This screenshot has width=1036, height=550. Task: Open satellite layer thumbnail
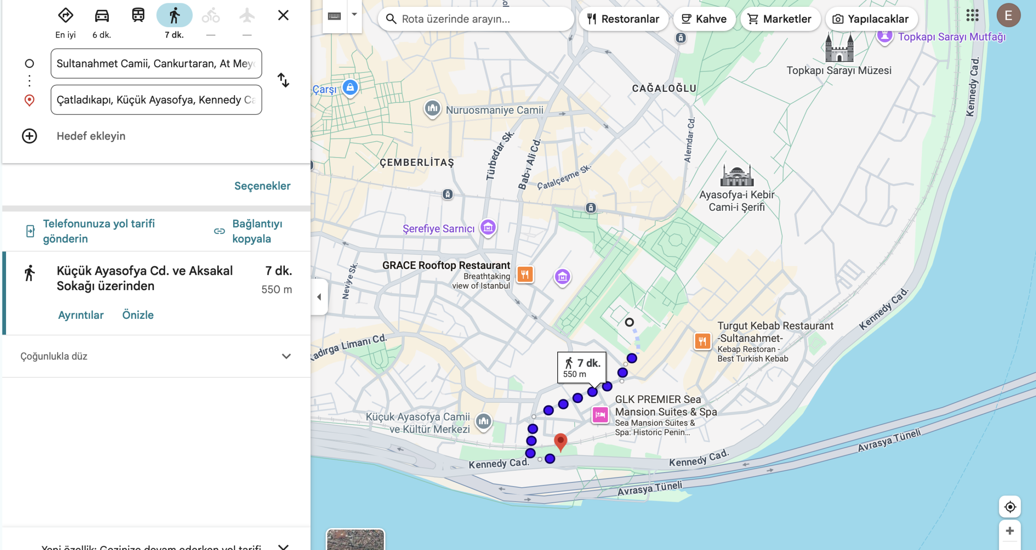pos(355,539)
